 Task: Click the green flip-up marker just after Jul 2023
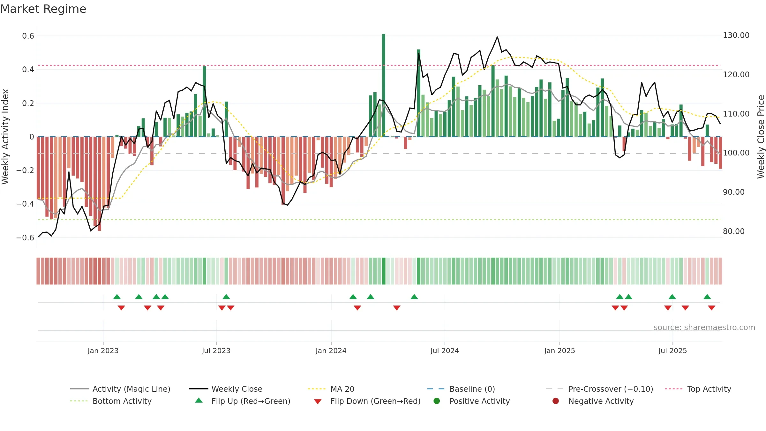[226, 297]
